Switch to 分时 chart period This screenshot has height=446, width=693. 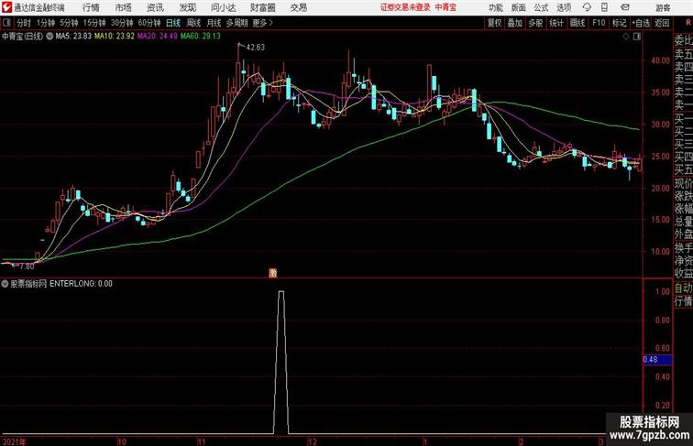click(24, 23)
